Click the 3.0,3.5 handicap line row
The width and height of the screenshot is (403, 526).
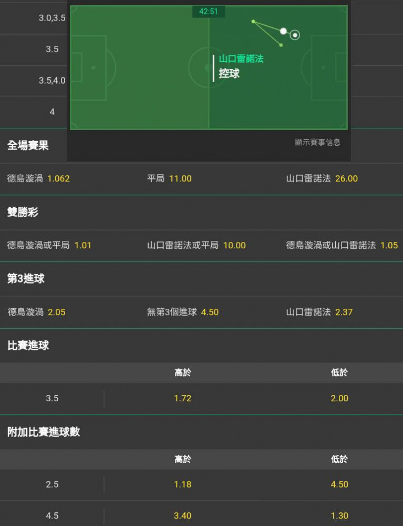52,18
